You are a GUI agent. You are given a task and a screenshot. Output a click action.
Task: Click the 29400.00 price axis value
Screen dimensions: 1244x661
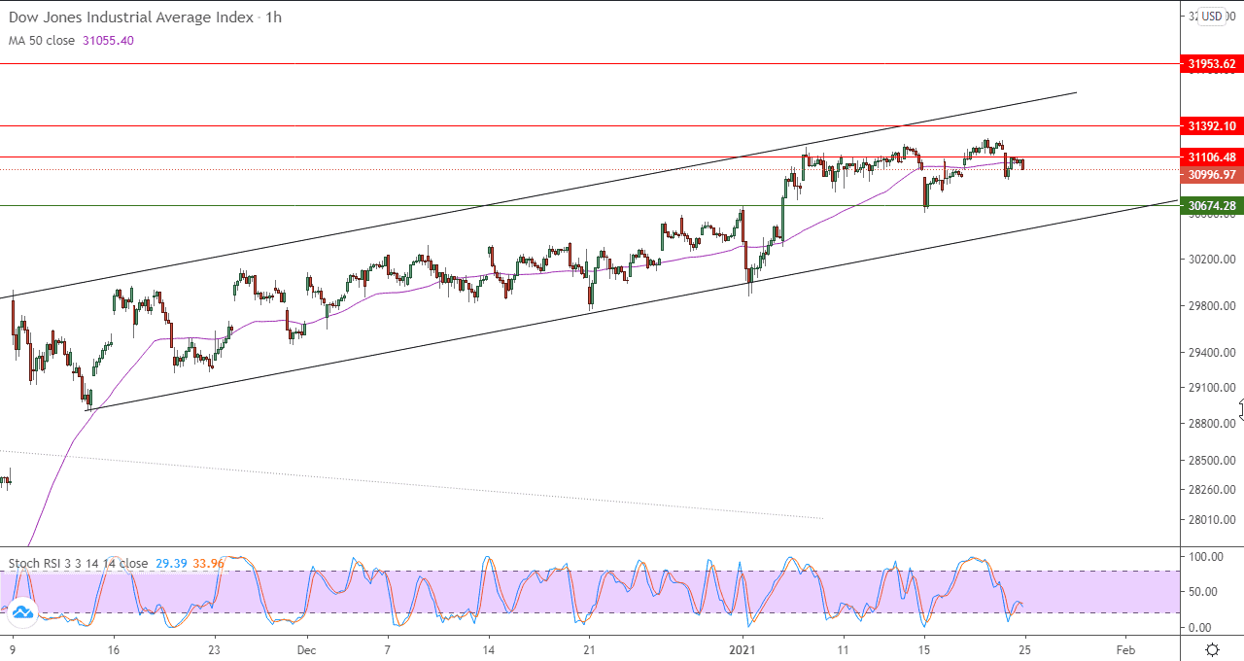[1211, 353]
